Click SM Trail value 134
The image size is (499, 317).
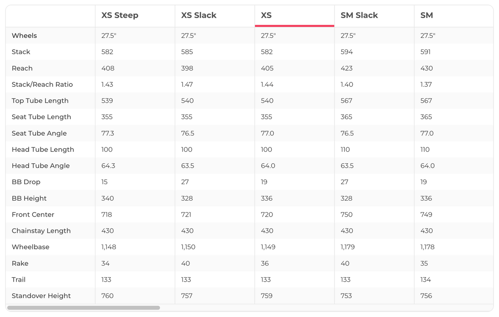tap(425, 280)
